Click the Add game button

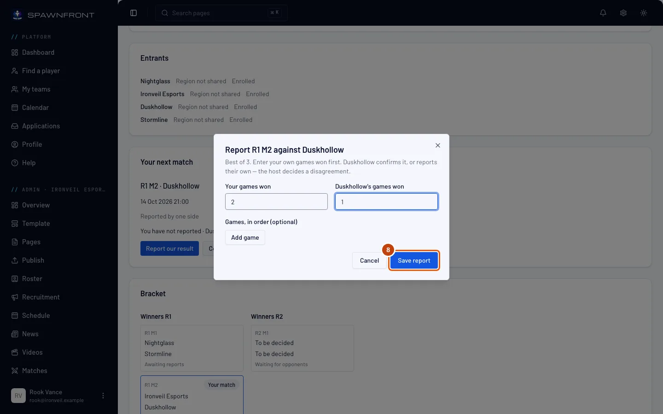click(x=245, y=237)
